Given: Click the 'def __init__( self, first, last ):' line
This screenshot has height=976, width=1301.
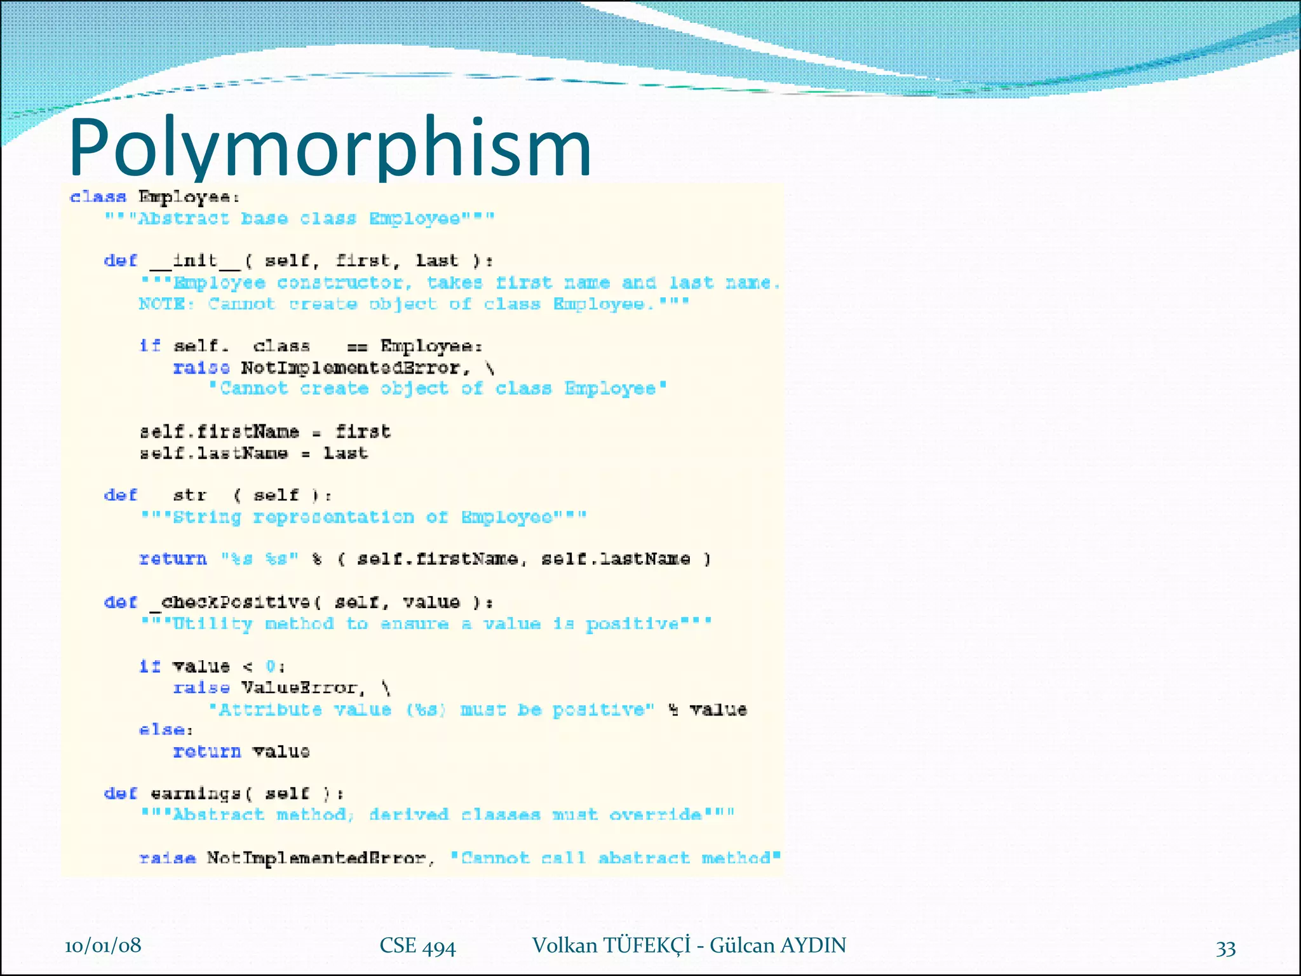Looking at the screenshot, I should tap(299, 261).
